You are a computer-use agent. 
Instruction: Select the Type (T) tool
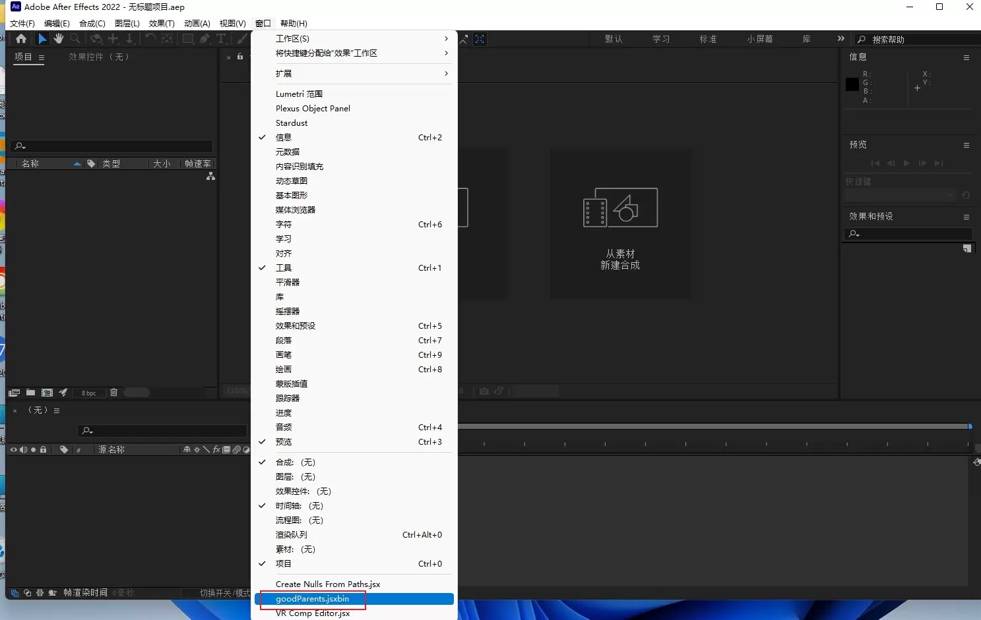coord(221,39)
